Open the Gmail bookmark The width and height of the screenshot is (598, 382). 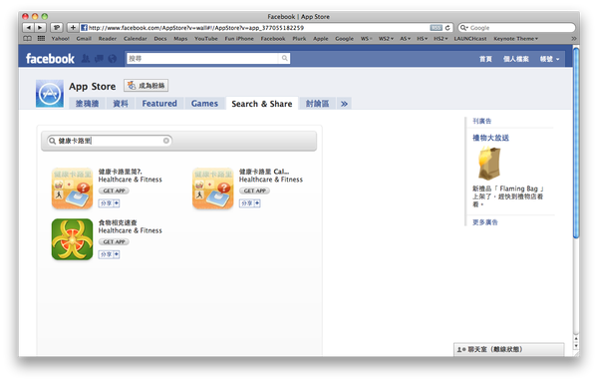click(84, 39)
